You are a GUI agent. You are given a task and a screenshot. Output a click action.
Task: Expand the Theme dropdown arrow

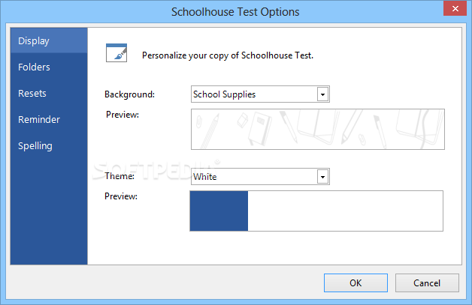(322, 177)
